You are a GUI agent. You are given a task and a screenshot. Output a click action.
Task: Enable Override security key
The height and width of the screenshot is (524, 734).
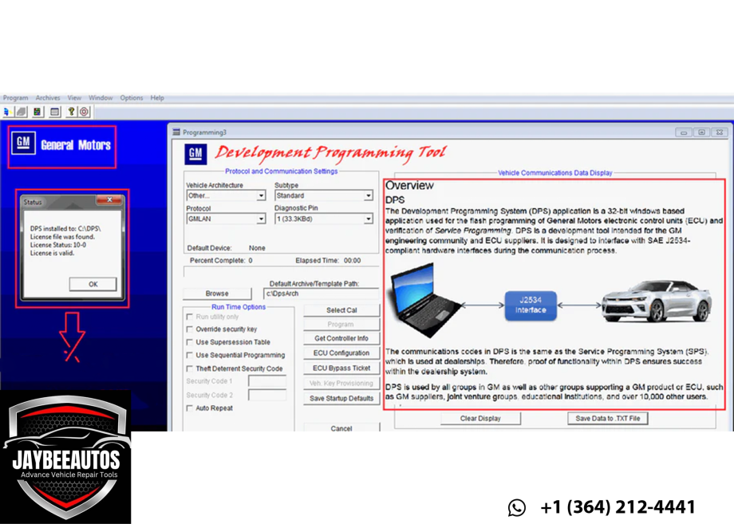coord(190,329)
